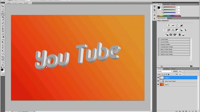Add a Vibrance adjustment
Screen dimensions: 200x112
point(165,30)
